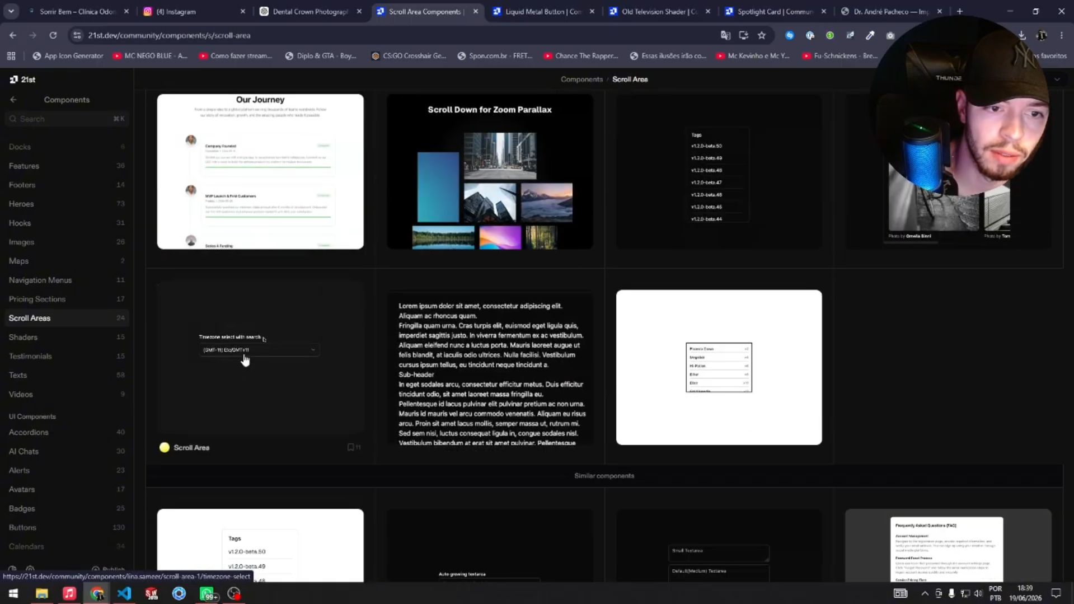Open the Shazam browser extension
The image size is (1074, 604).
click(789, 35)
